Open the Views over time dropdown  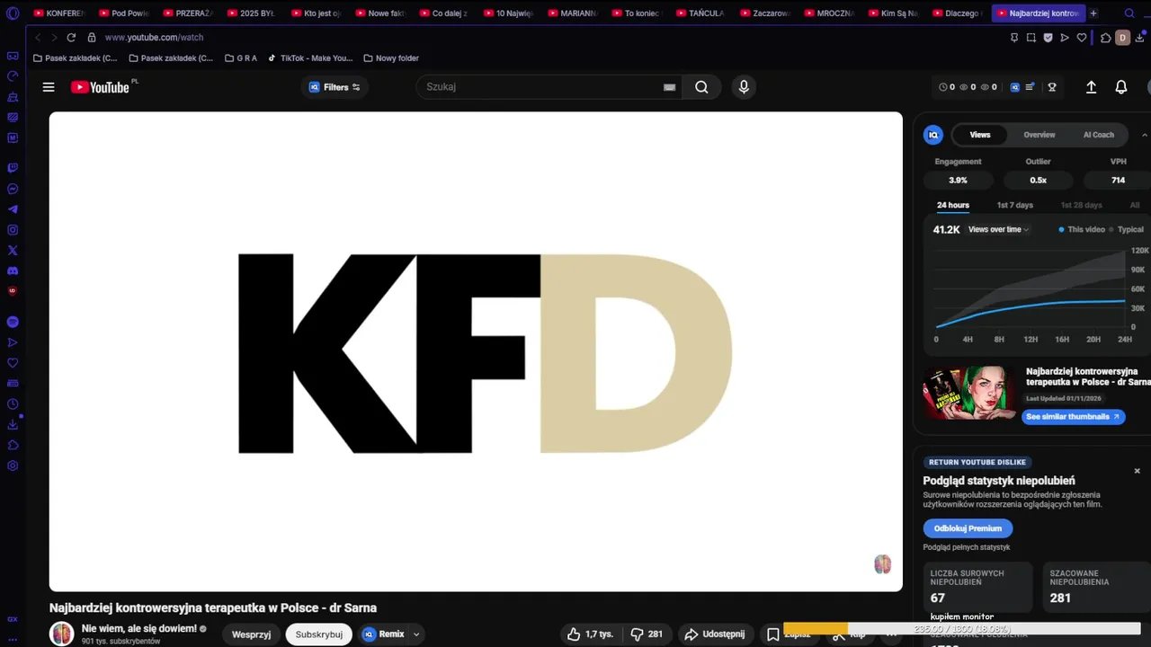pyautogui.click(x=998, y=229)
